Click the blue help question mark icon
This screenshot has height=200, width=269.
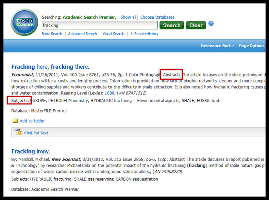[211, 24]
